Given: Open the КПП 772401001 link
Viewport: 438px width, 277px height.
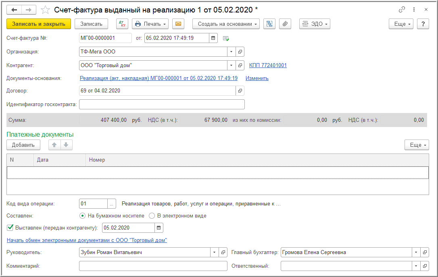Looking at the screenshot, I should pyautogui.click(x=268, y=65).
